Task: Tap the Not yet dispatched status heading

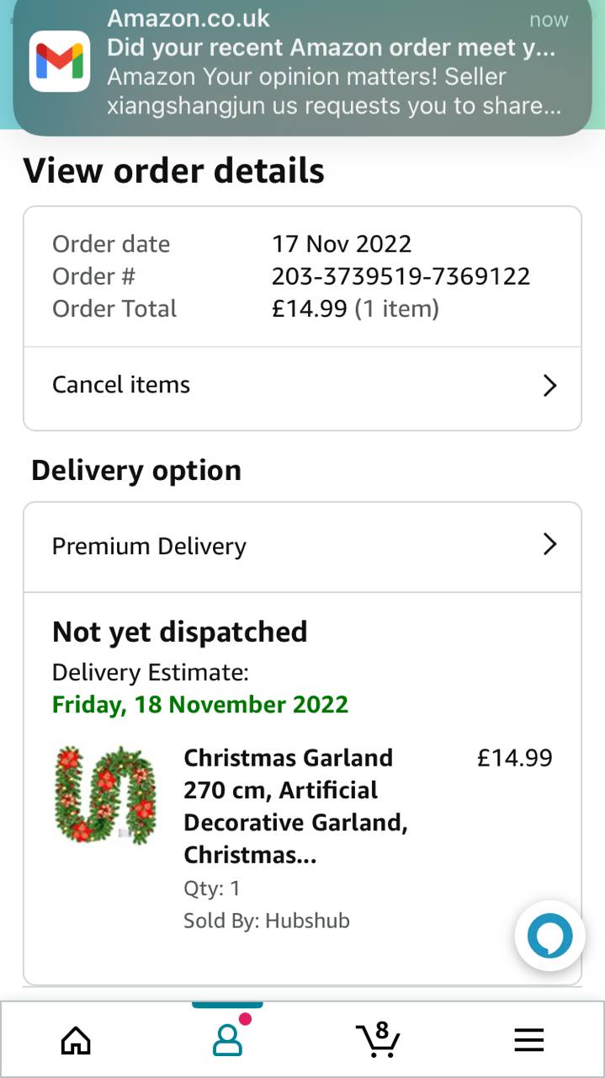Action: pos(180,632)
